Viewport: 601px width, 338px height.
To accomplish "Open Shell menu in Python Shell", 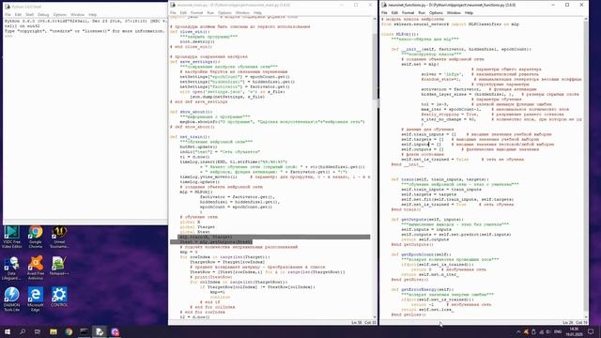I will click(29, 15).
